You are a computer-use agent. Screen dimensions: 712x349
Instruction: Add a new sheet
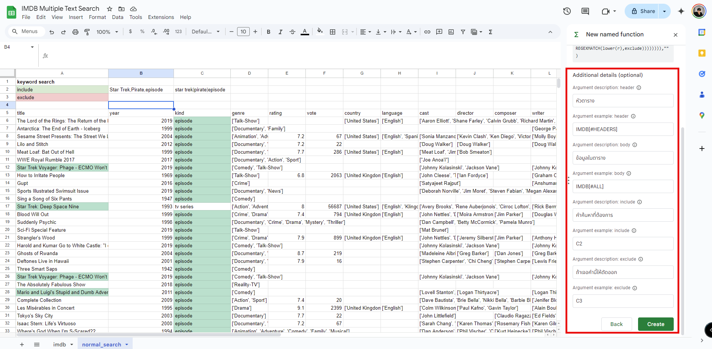pyautogui.click(x=22, y=345)
